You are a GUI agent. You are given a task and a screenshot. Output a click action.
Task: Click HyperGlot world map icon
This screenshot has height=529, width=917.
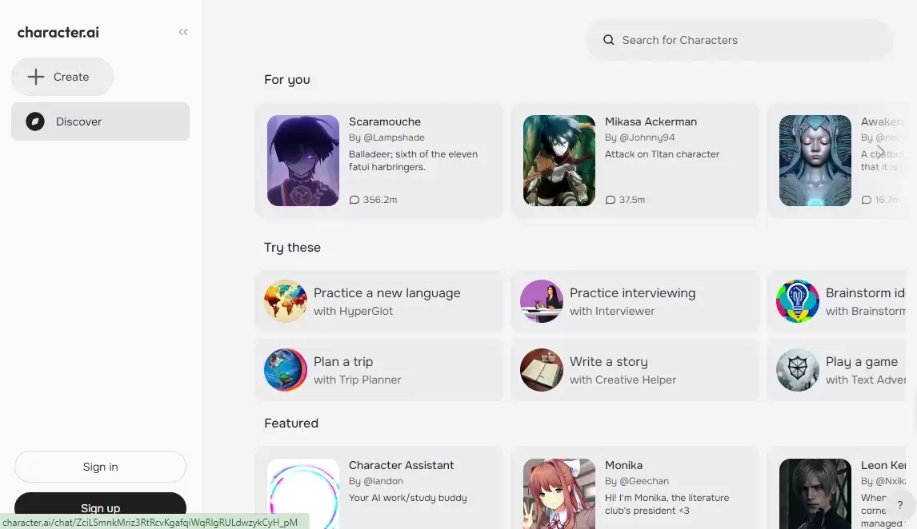click(286, 301)
